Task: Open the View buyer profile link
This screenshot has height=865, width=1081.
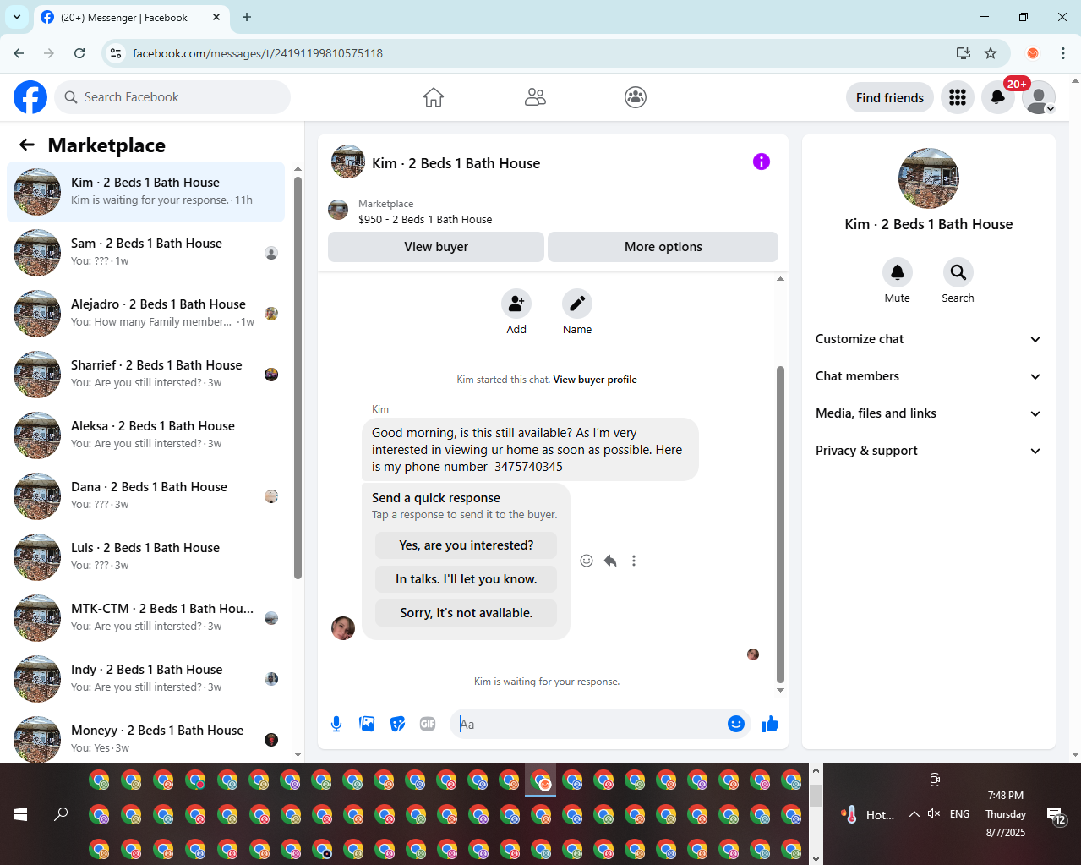Action: 595,380
